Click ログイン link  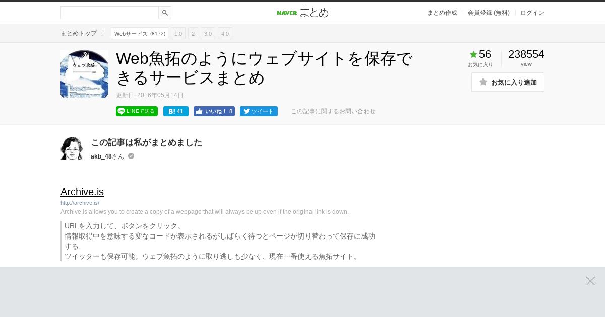click(x=532, y=13)
